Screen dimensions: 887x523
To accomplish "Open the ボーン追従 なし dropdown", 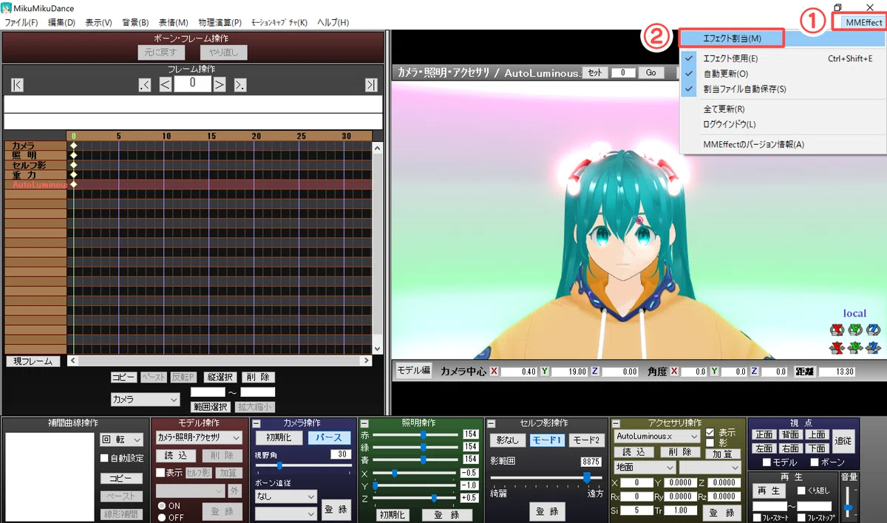I will click(x=285, y=497).
